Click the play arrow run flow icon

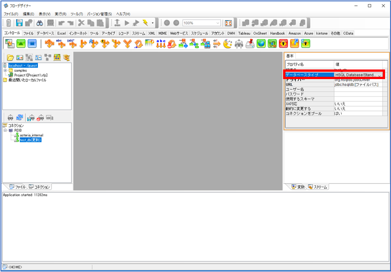pos(127,23)
